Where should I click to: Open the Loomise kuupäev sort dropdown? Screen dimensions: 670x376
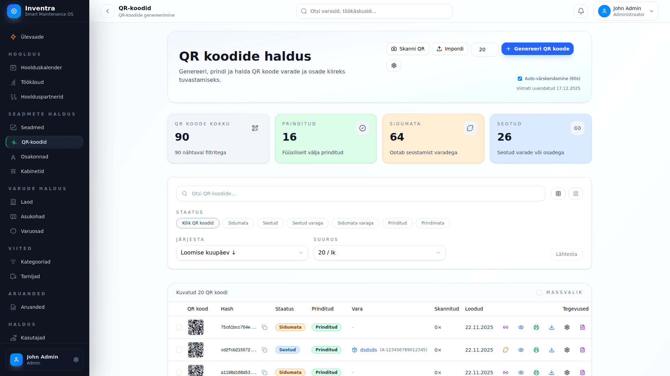click(x=241, y=253)
